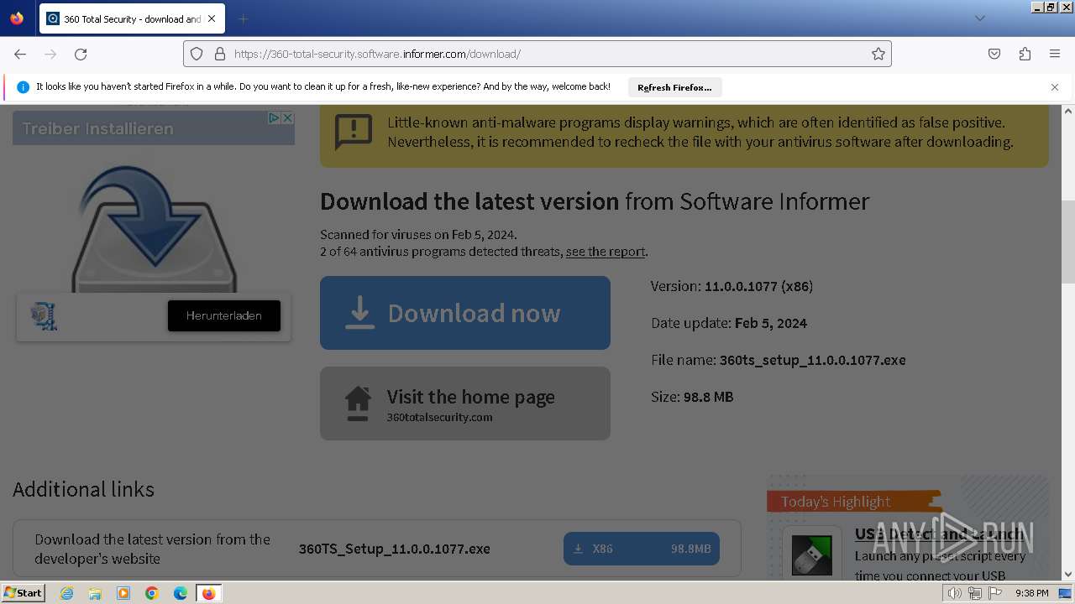1075x604 pixels.
Task: Launch Internet Explorer from the taskbar
Action: (67, 593)
